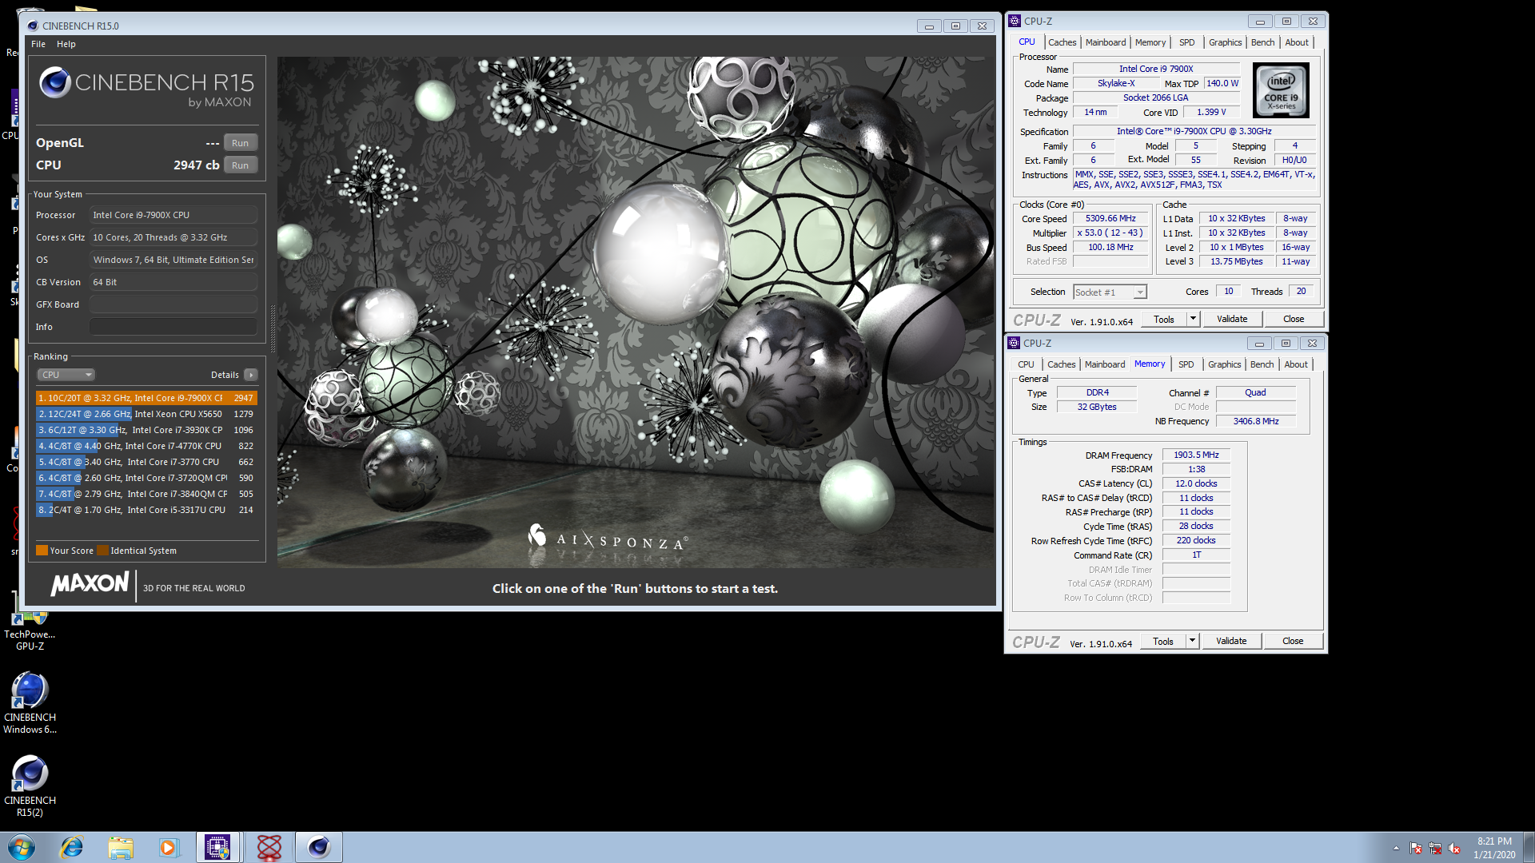Click the Intel Core i9 X-series logo

1281,90
